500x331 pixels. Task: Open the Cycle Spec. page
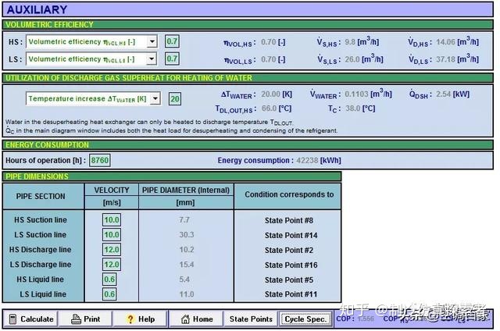coord(305,319)
